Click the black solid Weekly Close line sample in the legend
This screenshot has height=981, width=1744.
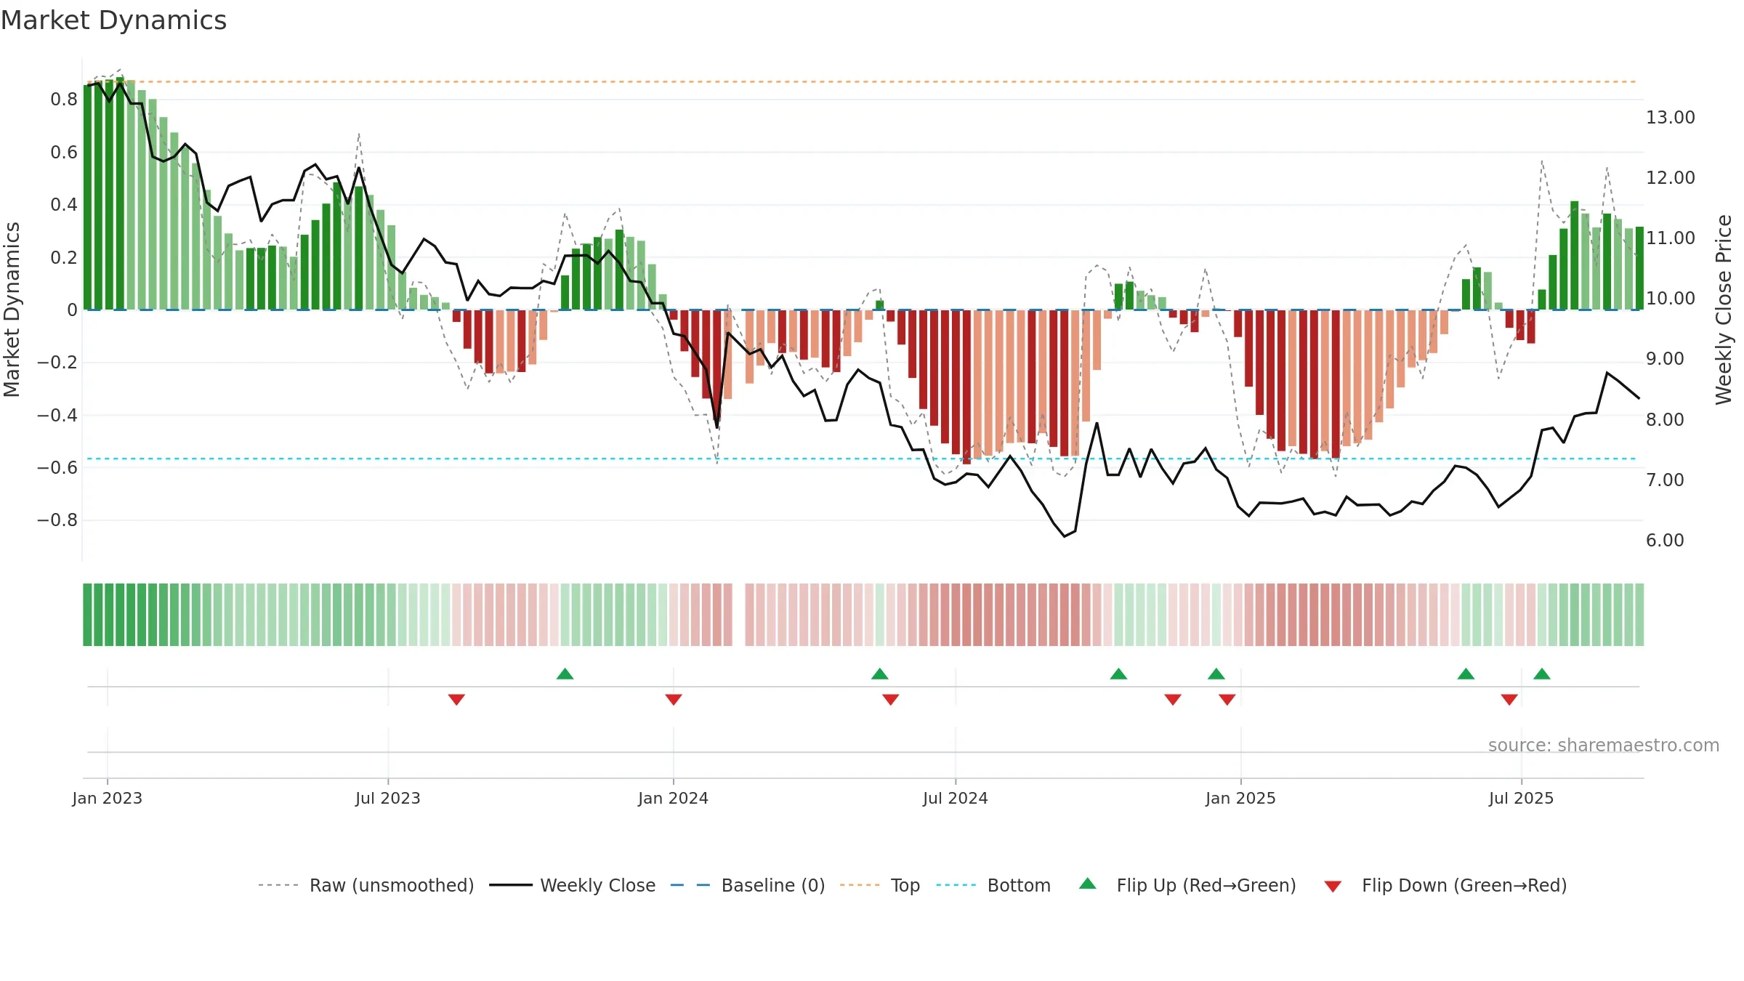[511, 885]
